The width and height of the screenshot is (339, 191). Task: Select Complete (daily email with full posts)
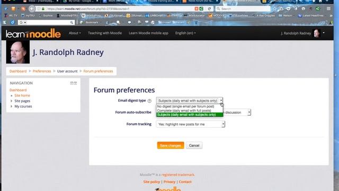[x=184, y=111]
